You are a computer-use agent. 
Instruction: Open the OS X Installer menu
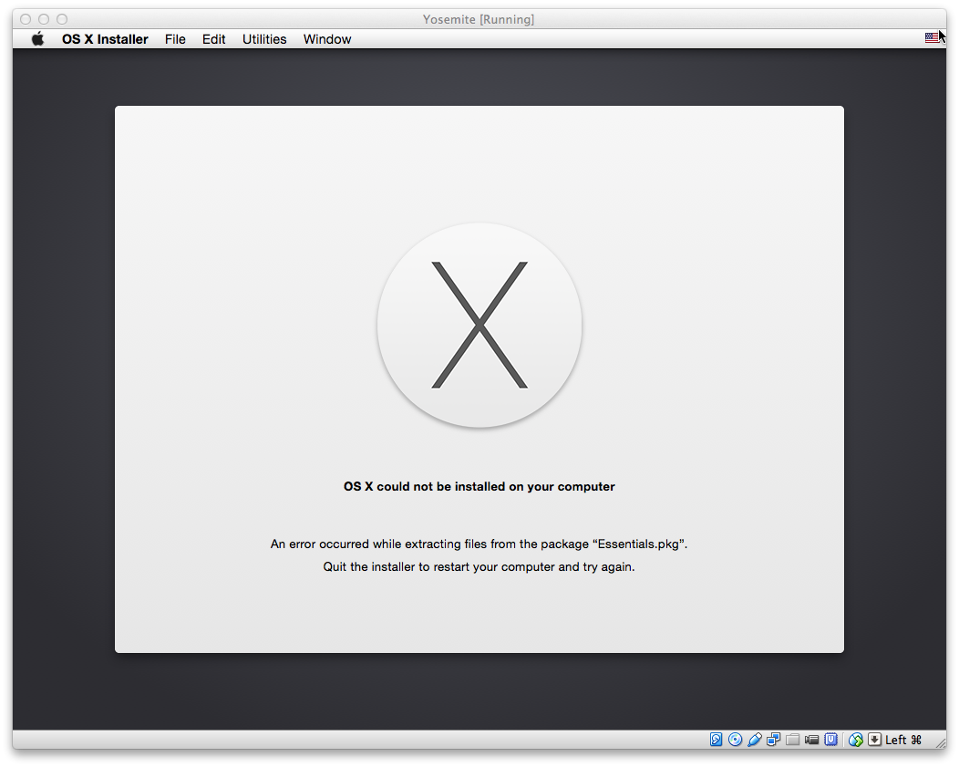click(105, 39)
